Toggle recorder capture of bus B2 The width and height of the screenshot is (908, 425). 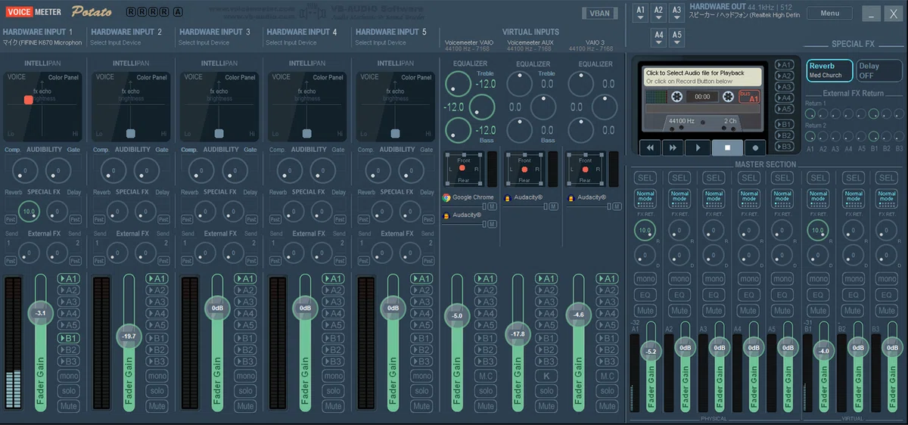coord(785,135)
